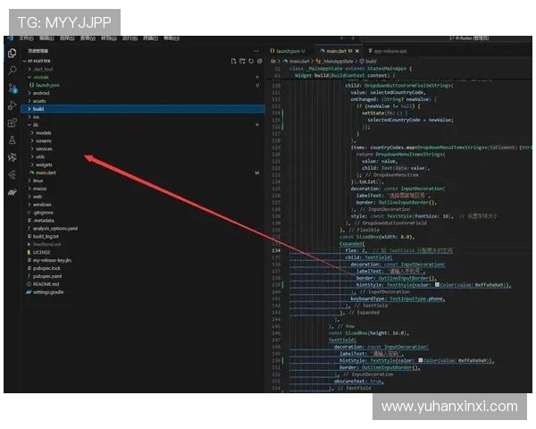This screenshot has width=536, height=429.
Task: Expand the build folder
Action: coord(38,108)
